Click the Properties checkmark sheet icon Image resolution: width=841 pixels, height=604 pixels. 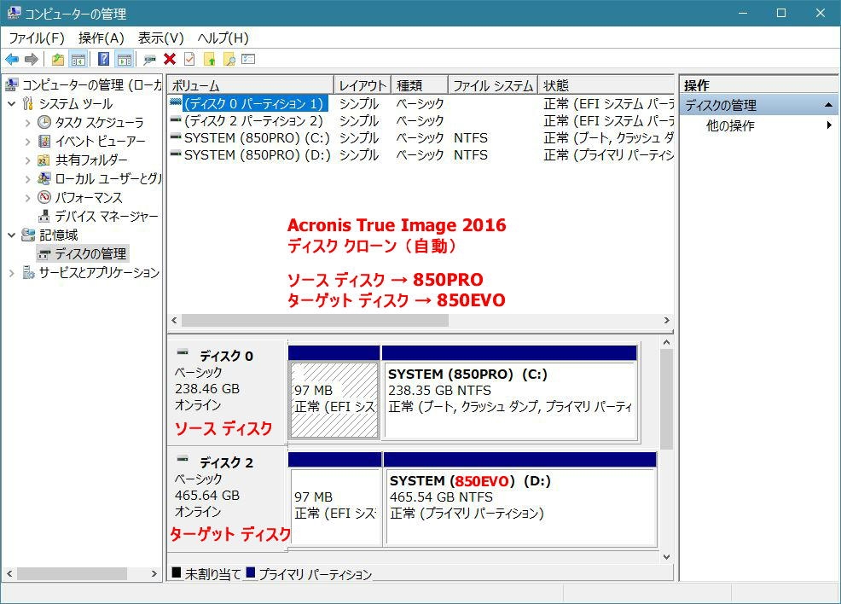tap(189, 59)
